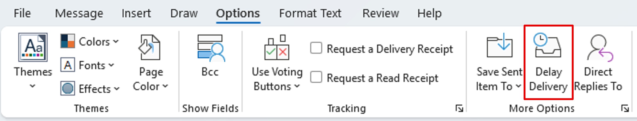Click the Page Color icon
Viewport: 637px width, 121px height.
coord(150,48)
